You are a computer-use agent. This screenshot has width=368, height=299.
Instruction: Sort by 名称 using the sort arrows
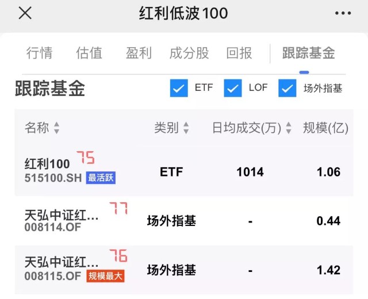pos(56,128)
